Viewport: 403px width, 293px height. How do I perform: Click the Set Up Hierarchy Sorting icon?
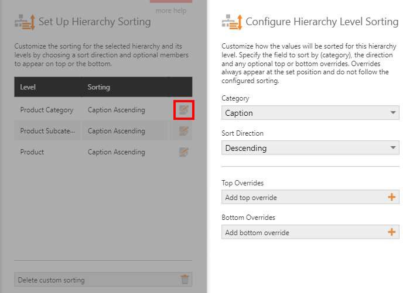[25, 22]
